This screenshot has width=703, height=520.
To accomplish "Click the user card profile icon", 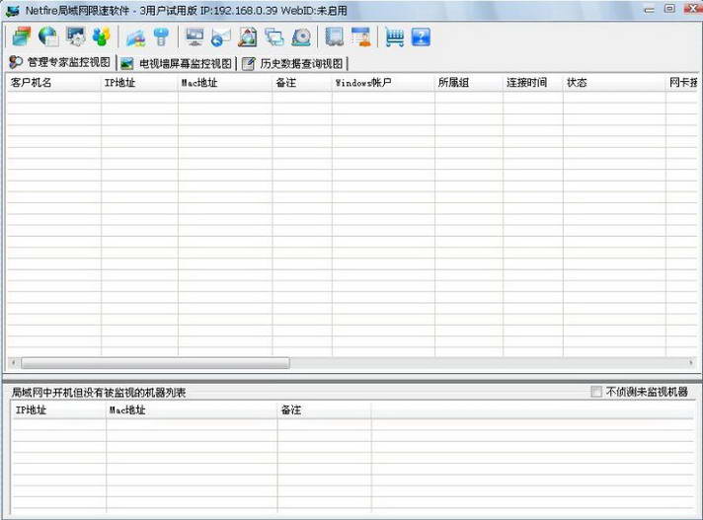I will [361, 37].
